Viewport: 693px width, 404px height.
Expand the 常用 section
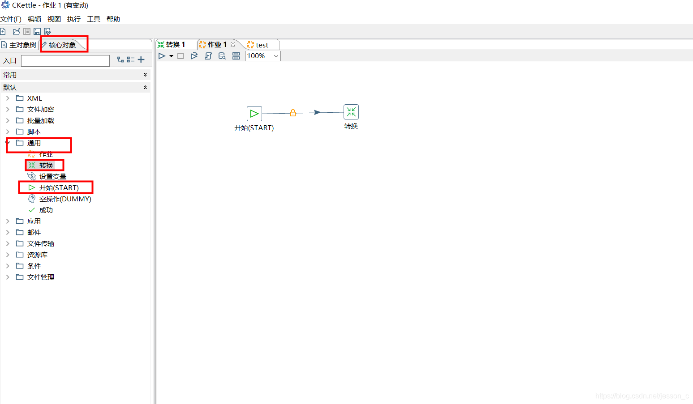(145, 75)
